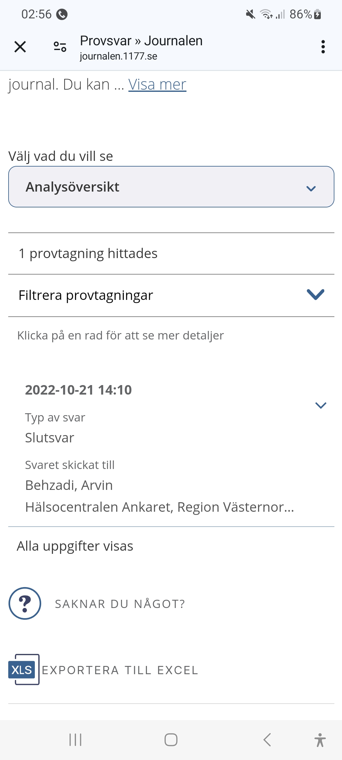Image resolution: width=342 pixels, height=760 pixels.
Task: Tap the question mark help icon
Action: tap(25, 603)
